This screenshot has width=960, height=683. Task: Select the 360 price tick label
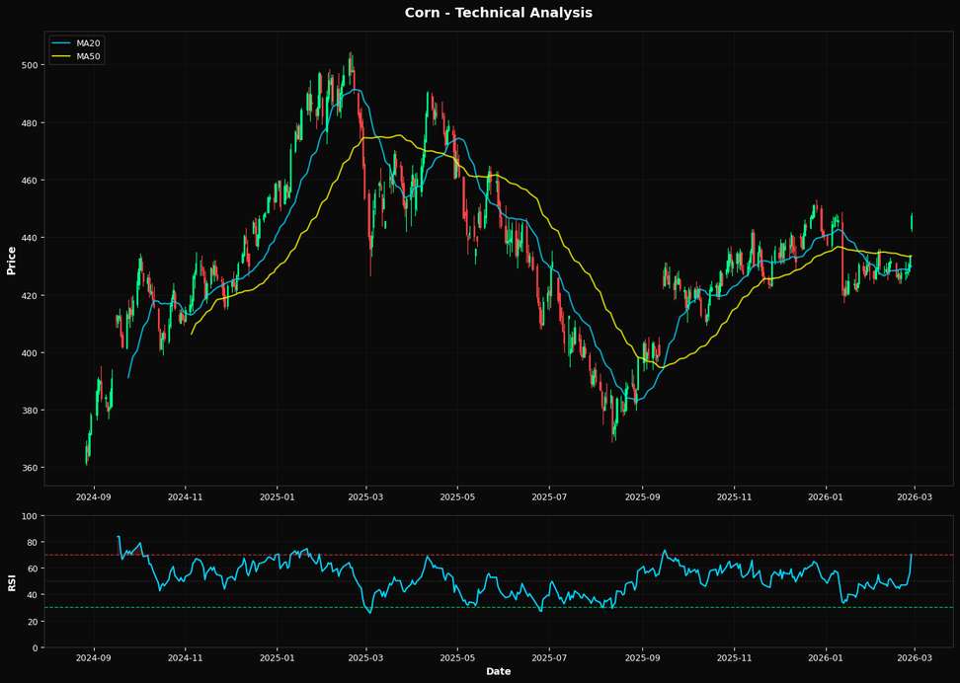click(x=31, y=468)
